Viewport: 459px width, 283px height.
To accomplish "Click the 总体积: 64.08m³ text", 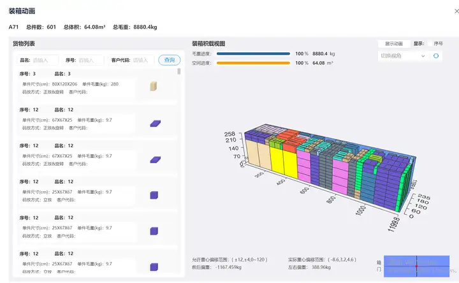I will tap(85, 27).
